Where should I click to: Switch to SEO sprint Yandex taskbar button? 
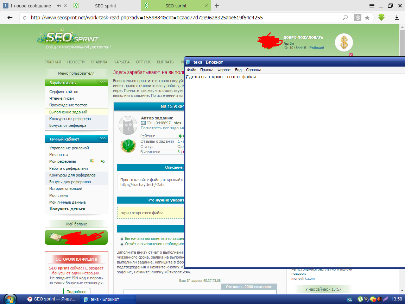pyautogui.click(x=51, y=299)
